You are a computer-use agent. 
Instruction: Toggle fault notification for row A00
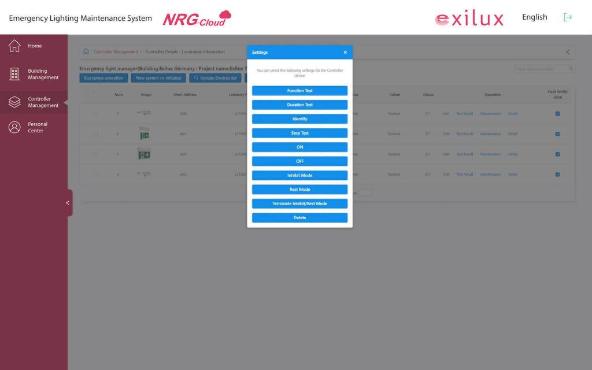[x=558, y=114]
